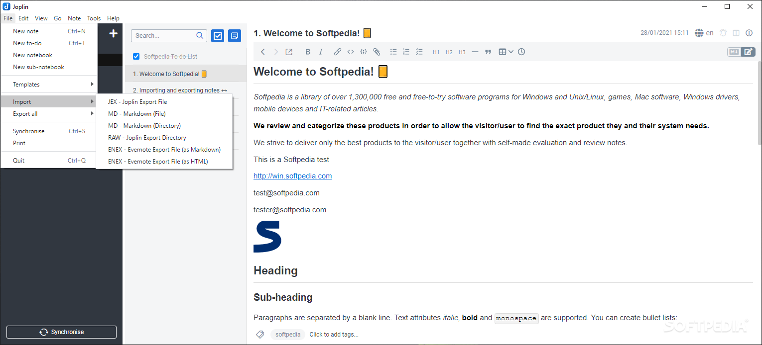Viewport: 762px width, 345px height.
Task: Insert a table
Action: (x=503, y=52)
